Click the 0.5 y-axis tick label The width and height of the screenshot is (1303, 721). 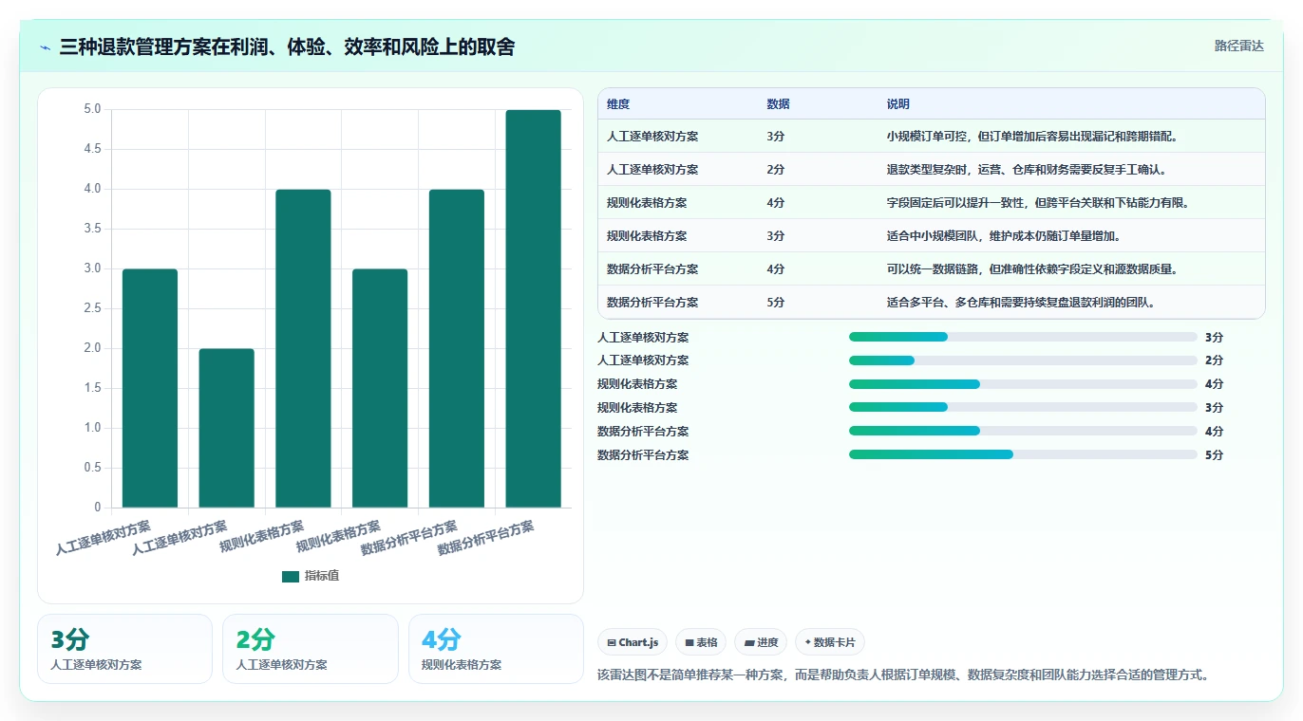tap(92, 468)
